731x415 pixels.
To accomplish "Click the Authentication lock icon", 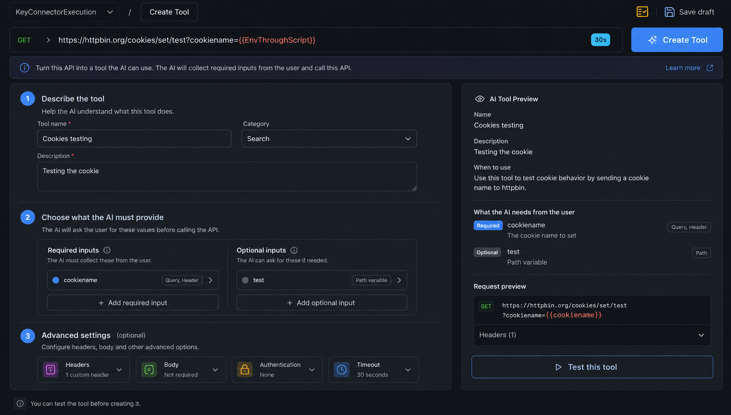I will pos(245,370).
